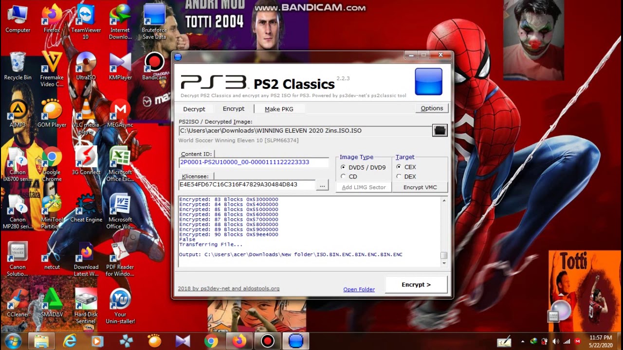Viewport: 623px width, 350px height.
Task: Click the clock showing 11:57 PM
Action: tap(600, 337)
